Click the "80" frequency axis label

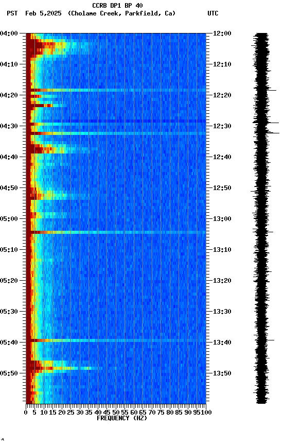tap(170, 413)
